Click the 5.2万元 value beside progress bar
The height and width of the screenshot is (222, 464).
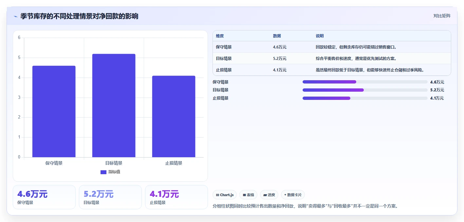pos(437,90)
